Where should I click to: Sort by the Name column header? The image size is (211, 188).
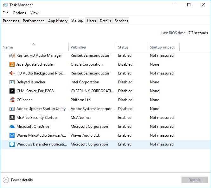pos(35,47)
